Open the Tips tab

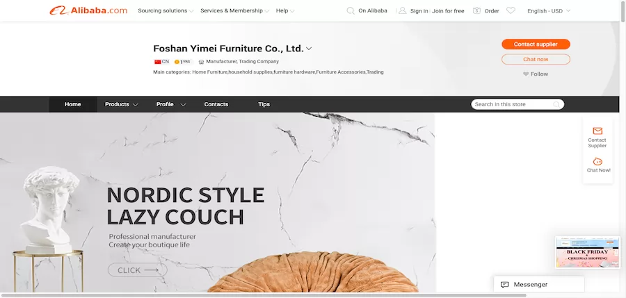(264, 104)
